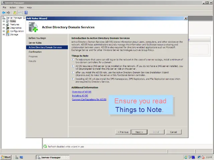The image size is (214, 160).
Task: Expand the Roles tree node
Action: 4,21
